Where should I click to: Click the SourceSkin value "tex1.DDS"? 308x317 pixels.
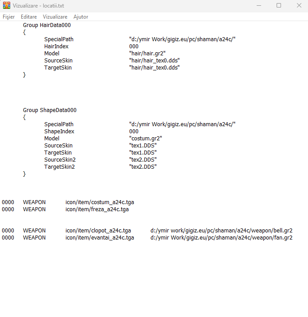[x=143, y=145]
